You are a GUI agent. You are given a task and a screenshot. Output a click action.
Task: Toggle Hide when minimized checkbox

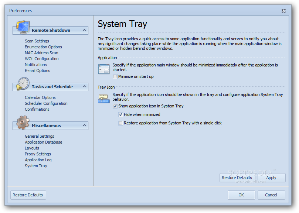click(120, 114)
